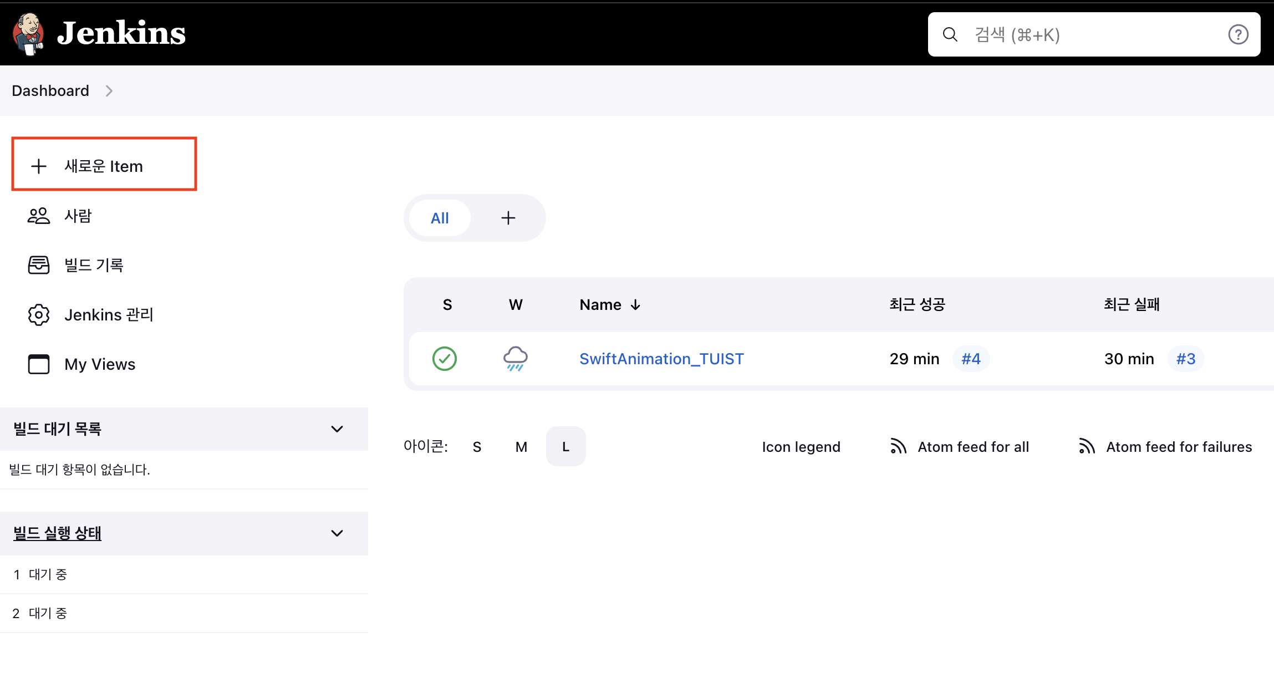Viewport: 1274px width, 683px height.
Task: Collapse the 빌드 실행 상태 panel
Action: coord(337,533)
